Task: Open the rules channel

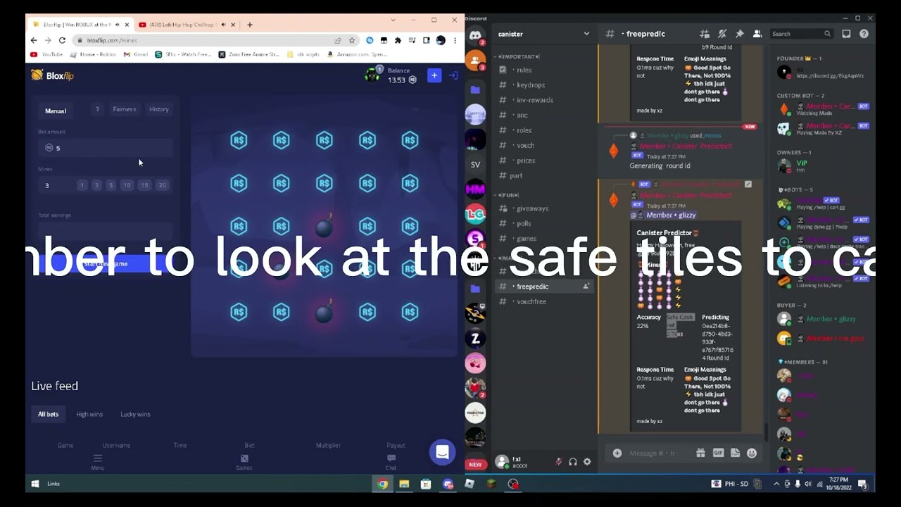Action: [x=524, y=70]
